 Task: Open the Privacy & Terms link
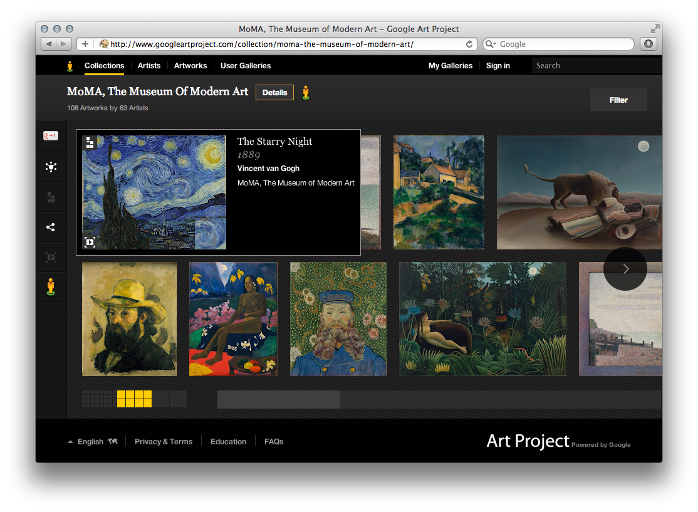tap(164, 441)
